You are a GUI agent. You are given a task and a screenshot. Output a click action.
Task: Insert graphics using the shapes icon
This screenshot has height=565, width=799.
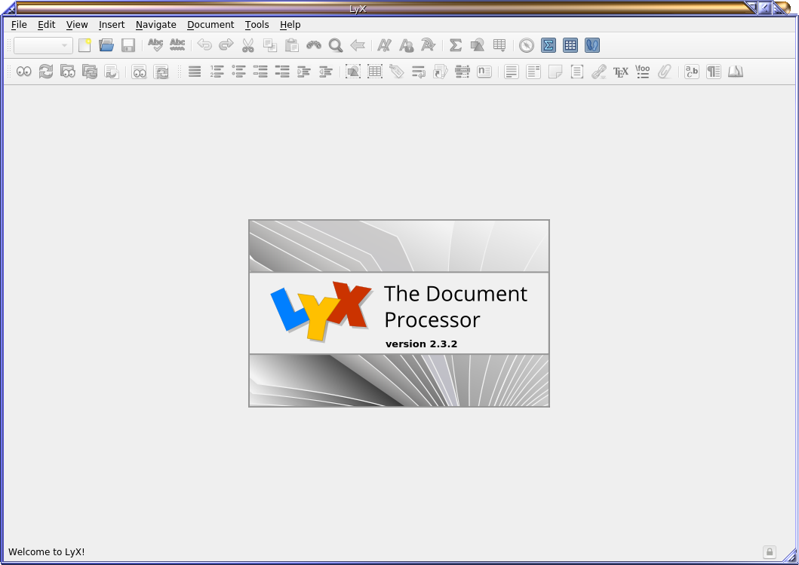[478, 45]
